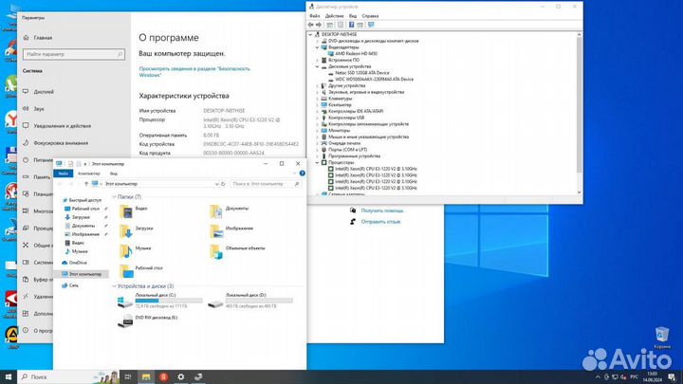This screenshot has width=683, height=384.
Task: Select the last Intel Xeon CPU entry
Action: point(376,188)
